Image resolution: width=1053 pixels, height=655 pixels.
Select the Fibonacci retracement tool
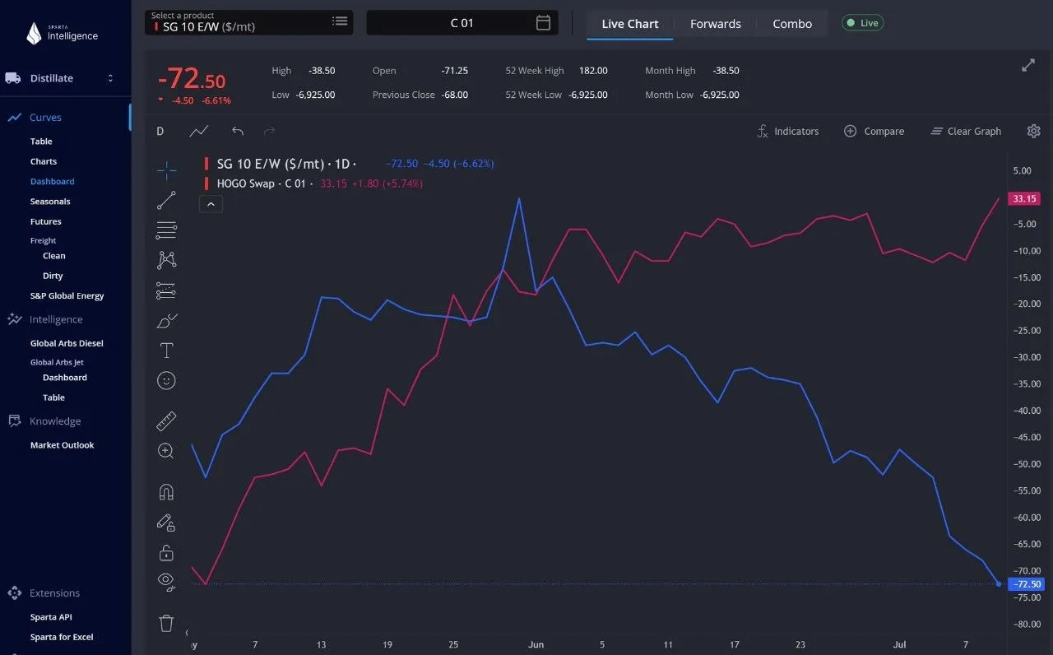coord(166,230)
